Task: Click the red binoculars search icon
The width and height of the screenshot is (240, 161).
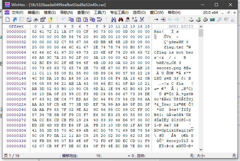Action: (121, 20)
